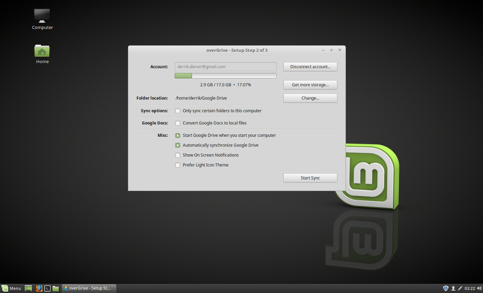Check Prefer Light Icon Theme
Image resolution: width=483 pixels, height=293 pixels.
pyautogui.click(x=178, y=165)
